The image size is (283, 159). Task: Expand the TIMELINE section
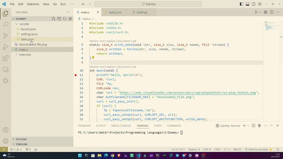point(21,144)
